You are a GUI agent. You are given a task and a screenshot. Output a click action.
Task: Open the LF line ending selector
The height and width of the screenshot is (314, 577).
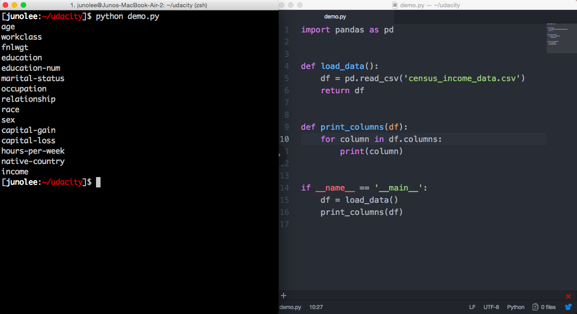pos(472,307)
